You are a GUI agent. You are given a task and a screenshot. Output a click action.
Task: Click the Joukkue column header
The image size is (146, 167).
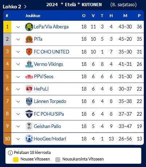click(x=33, y=16)
